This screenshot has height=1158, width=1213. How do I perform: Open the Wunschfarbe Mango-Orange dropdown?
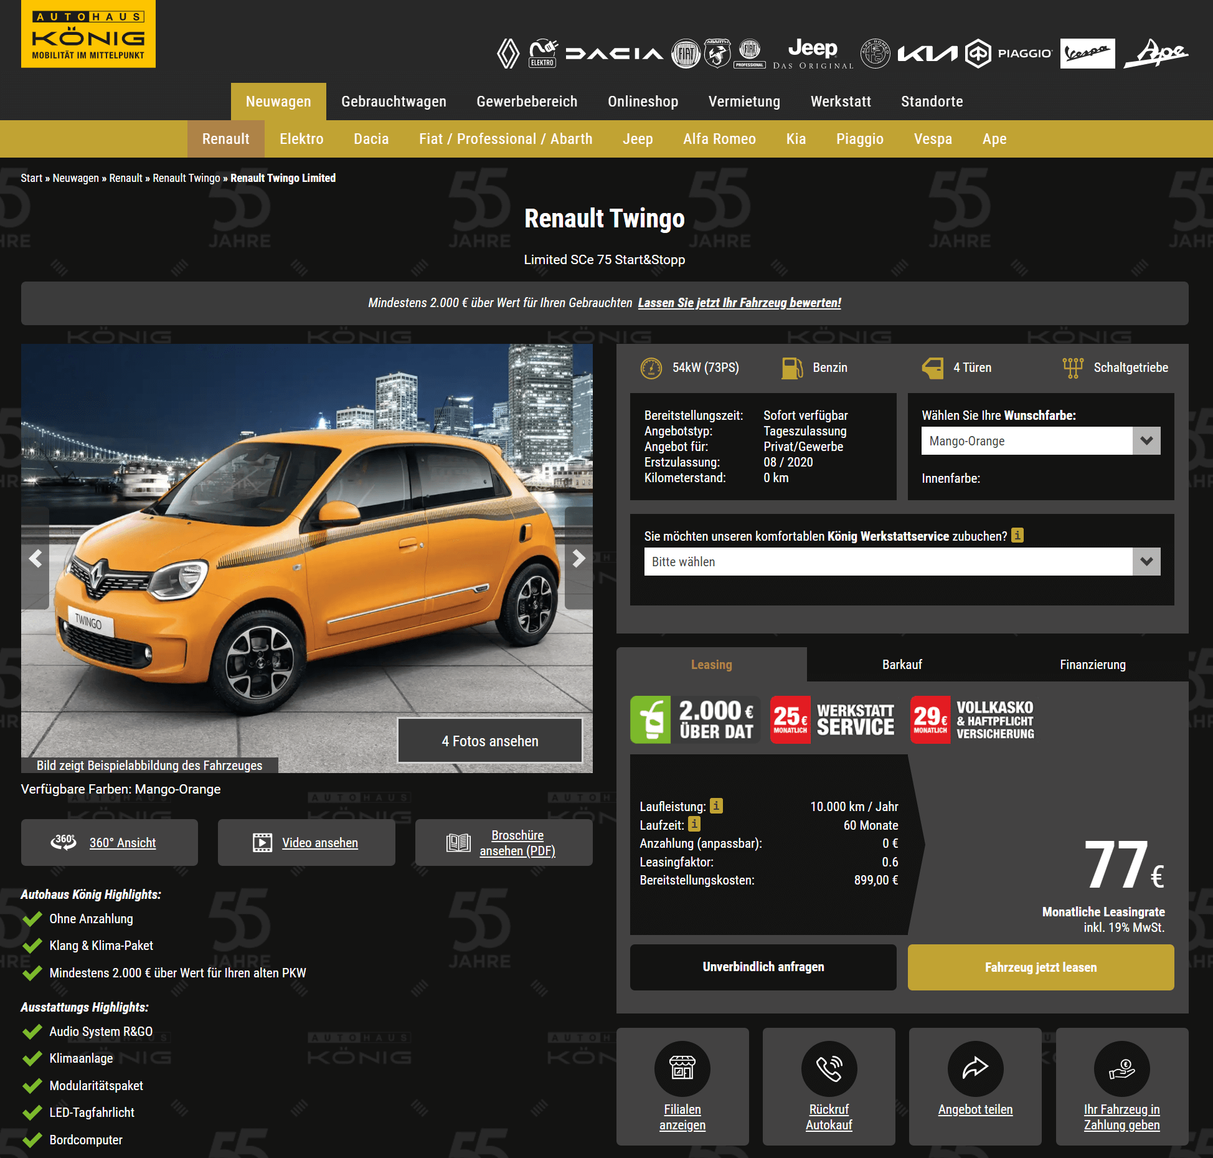pyautogui.click(x=1041, y=441)
